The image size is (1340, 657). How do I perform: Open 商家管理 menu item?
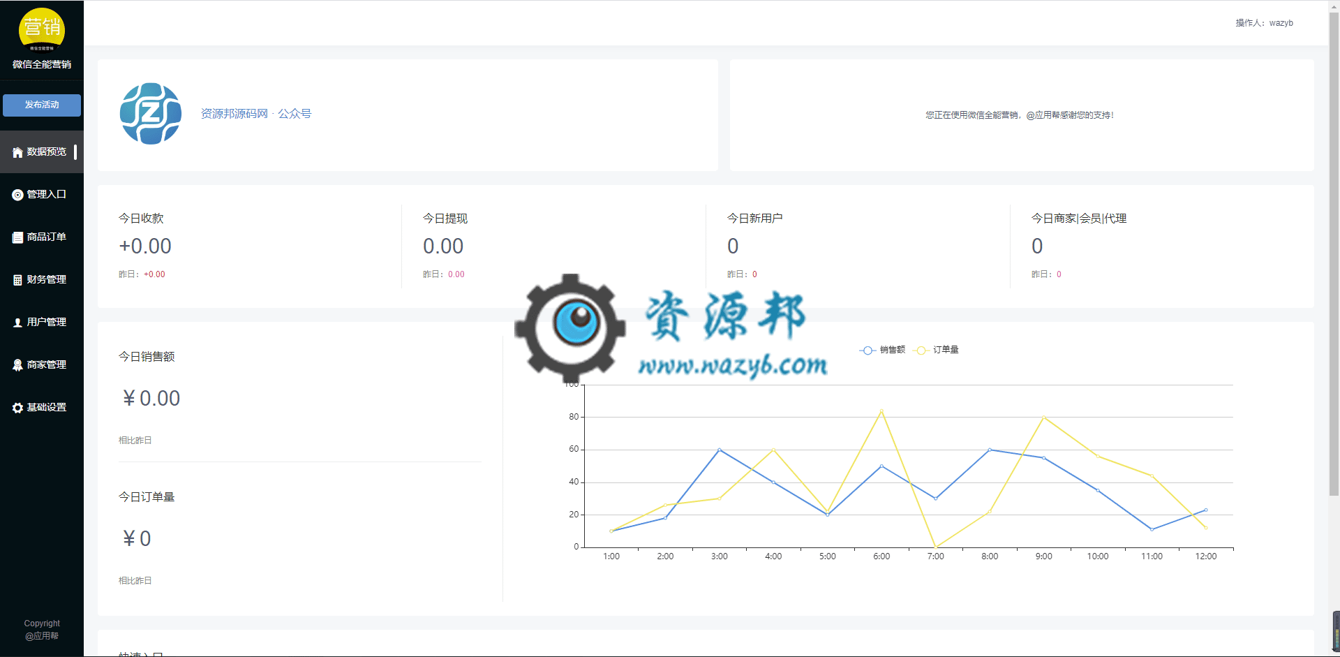coord(42,364)
